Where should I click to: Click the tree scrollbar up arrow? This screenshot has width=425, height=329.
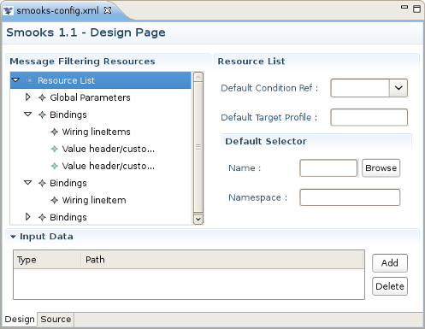198,77
